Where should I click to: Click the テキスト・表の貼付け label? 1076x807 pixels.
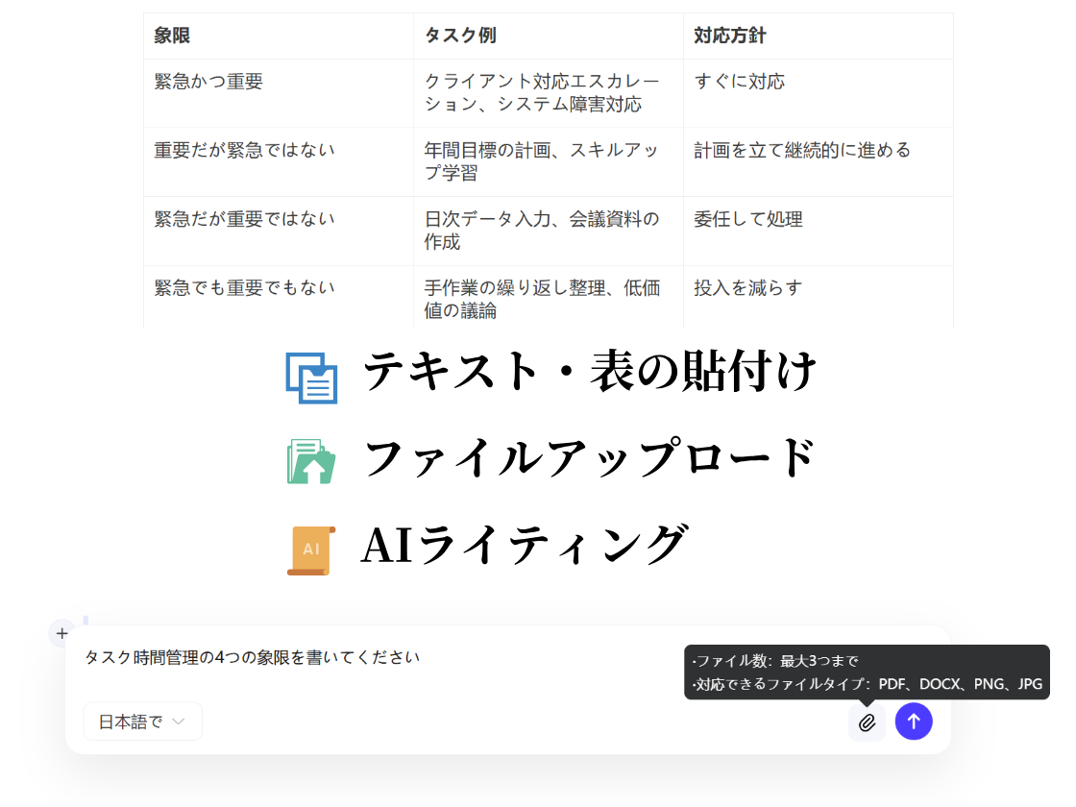(590, 371)
